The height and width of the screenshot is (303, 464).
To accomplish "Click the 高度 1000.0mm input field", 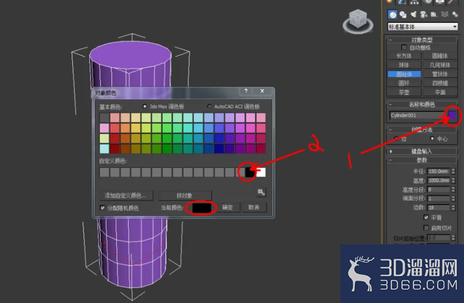I will pos(439,180).
